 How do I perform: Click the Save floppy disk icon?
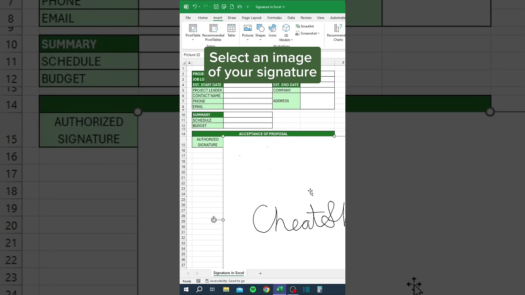point(216,7)
